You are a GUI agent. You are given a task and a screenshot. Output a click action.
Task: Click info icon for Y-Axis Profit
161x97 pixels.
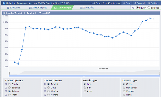(6, 95)
